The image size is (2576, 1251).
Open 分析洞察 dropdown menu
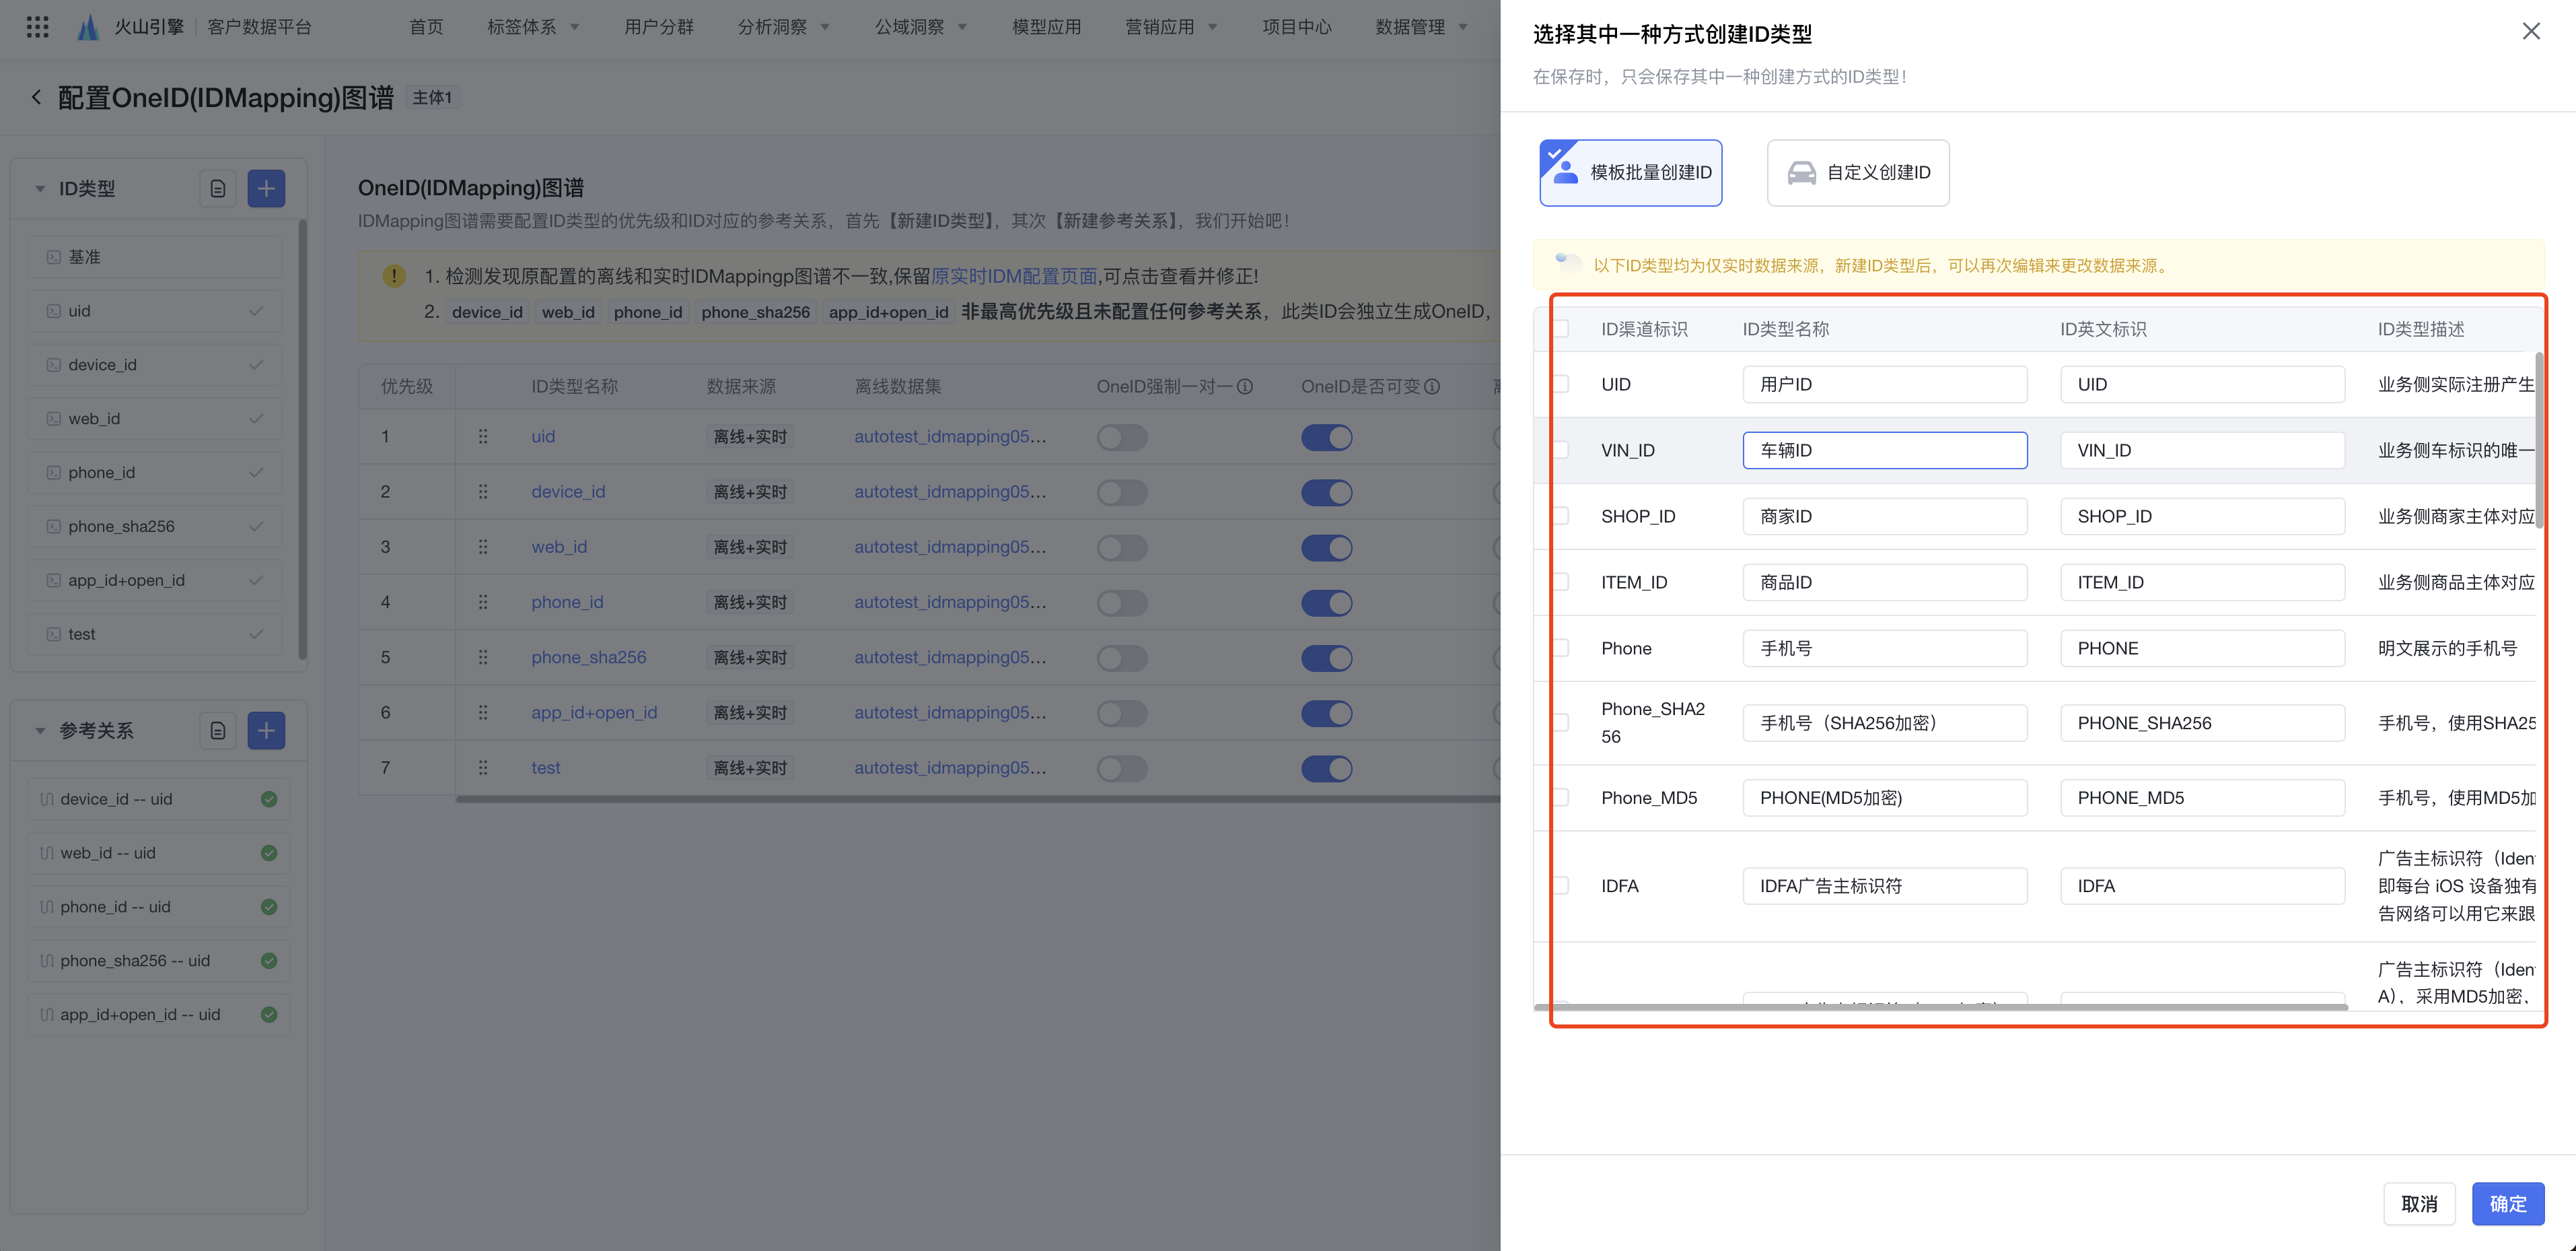click(783, 27)
